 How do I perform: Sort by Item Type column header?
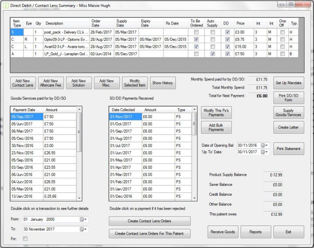click(17, 23)
